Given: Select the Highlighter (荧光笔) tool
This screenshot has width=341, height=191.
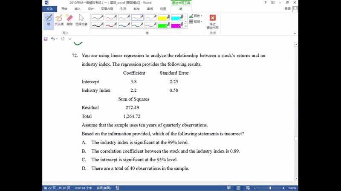Looking at the screenshot, I should (59, 20).
